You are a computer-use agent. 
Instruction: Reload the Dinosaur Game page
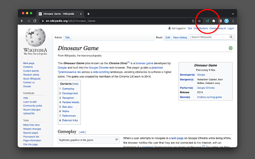[x=35, y=21]
